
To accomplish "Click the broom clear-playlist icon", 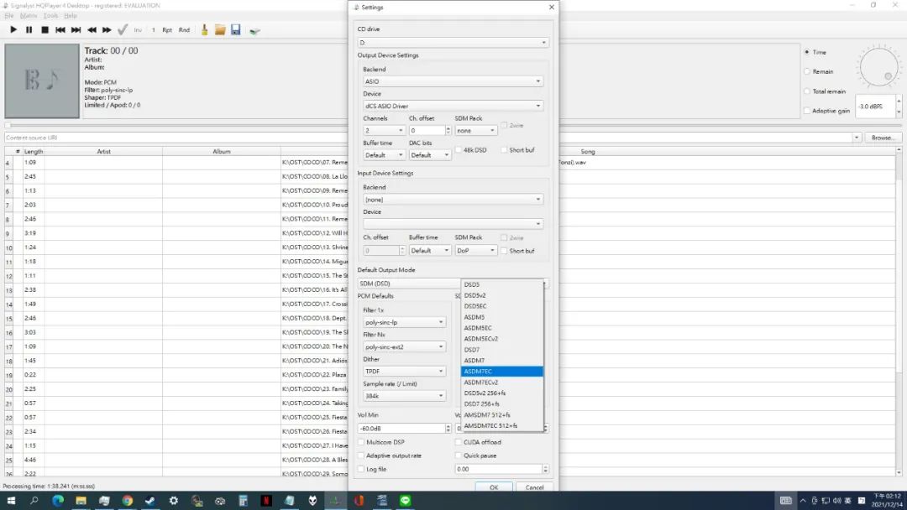I will [203, 30].
